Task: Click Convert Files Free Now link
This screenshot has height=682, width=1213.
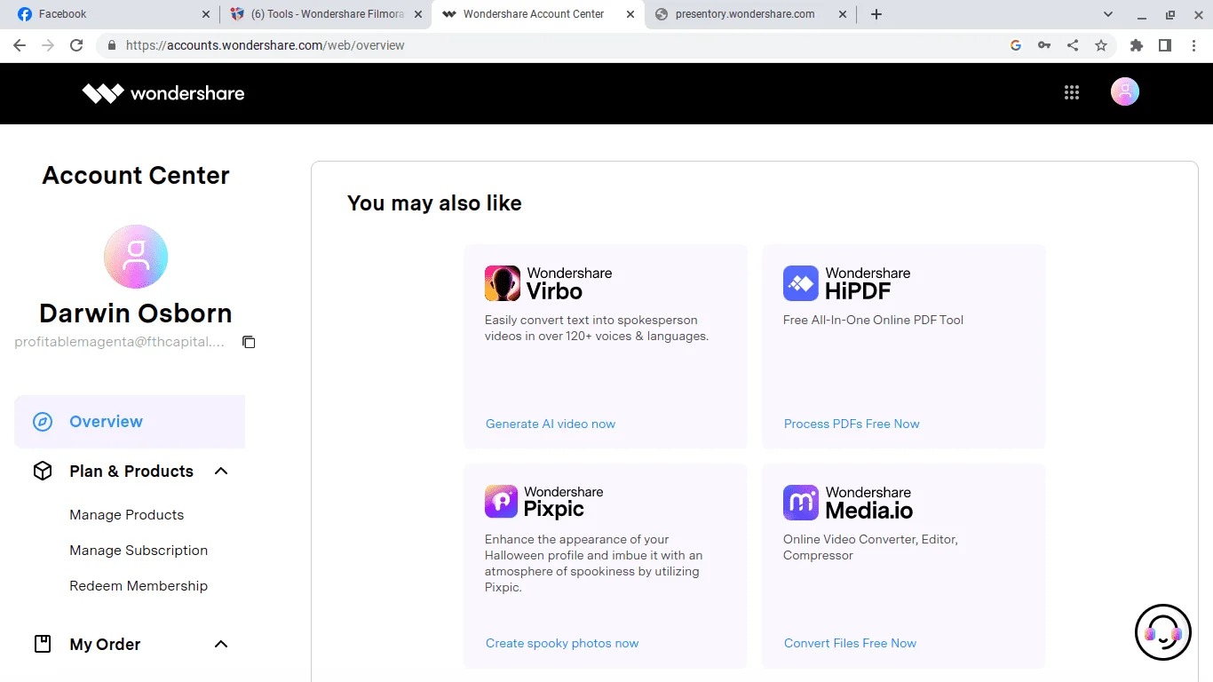Action: (850, 643)
